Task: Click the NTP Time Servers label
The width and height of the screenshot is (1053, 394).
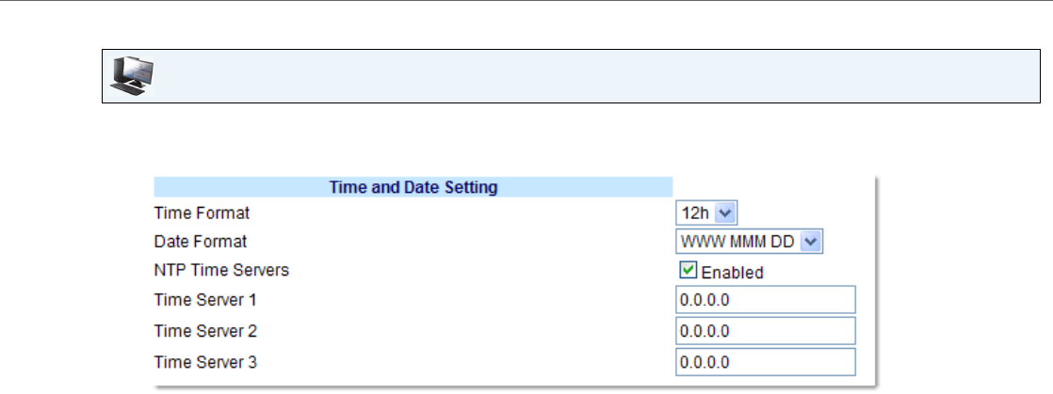Action: coord(221,271)
